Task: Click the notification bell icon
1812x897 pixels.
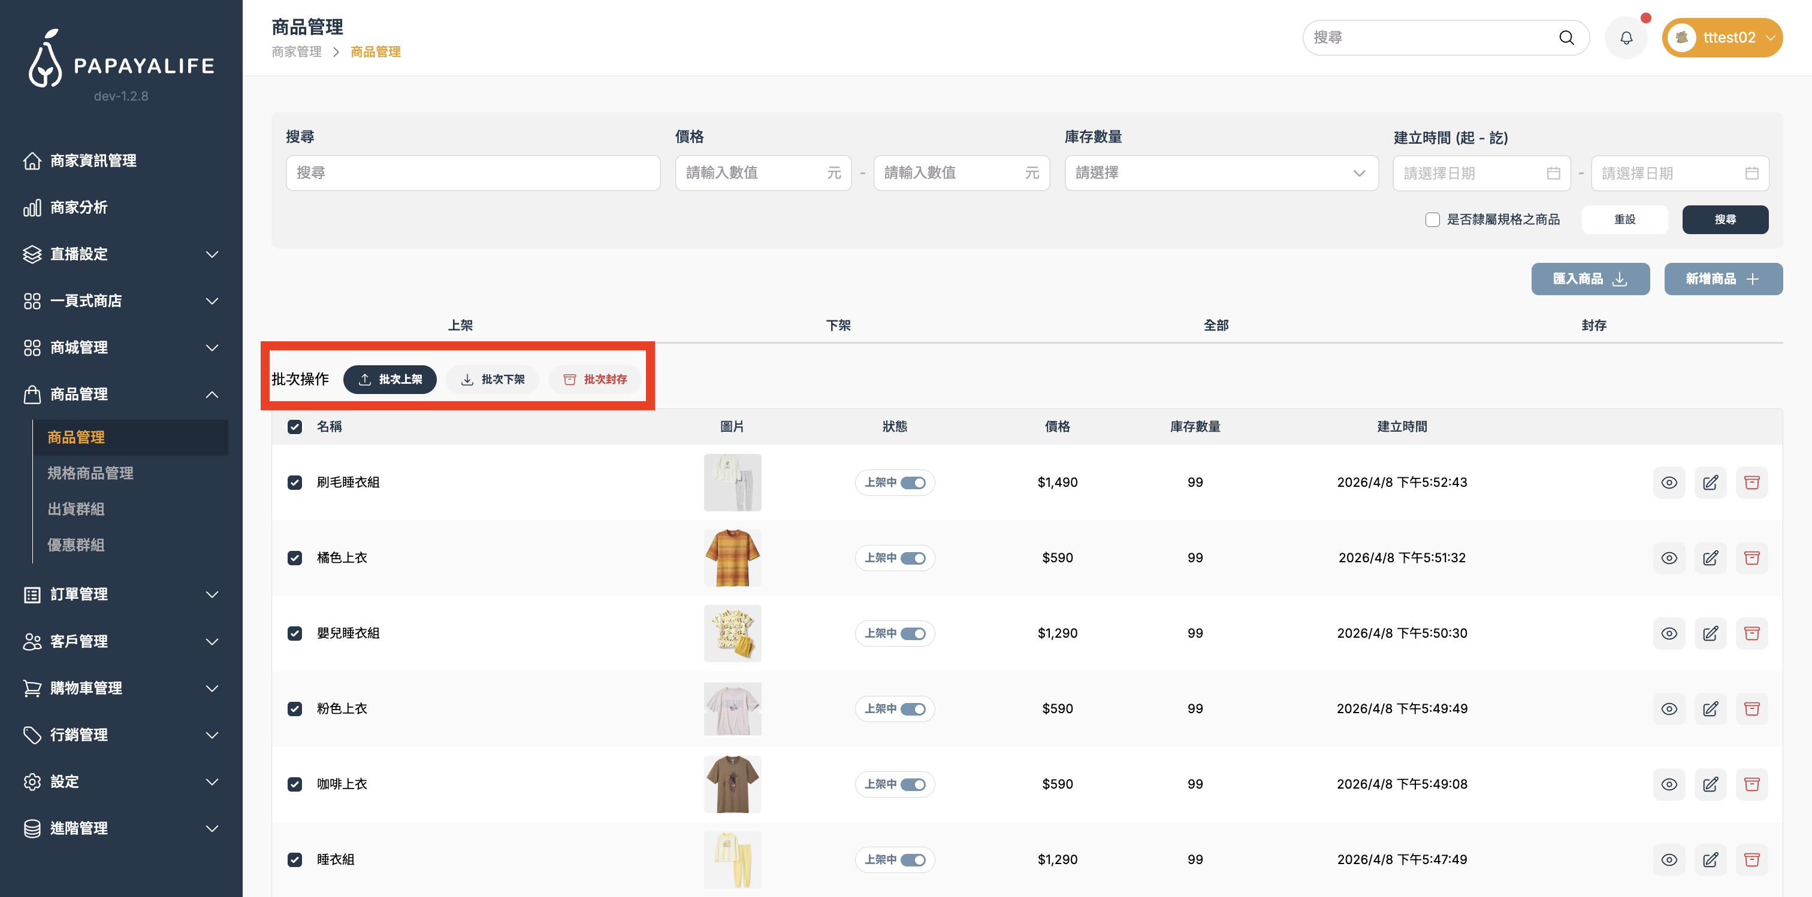Action: pyautogui.click(x=1626, y=38)
